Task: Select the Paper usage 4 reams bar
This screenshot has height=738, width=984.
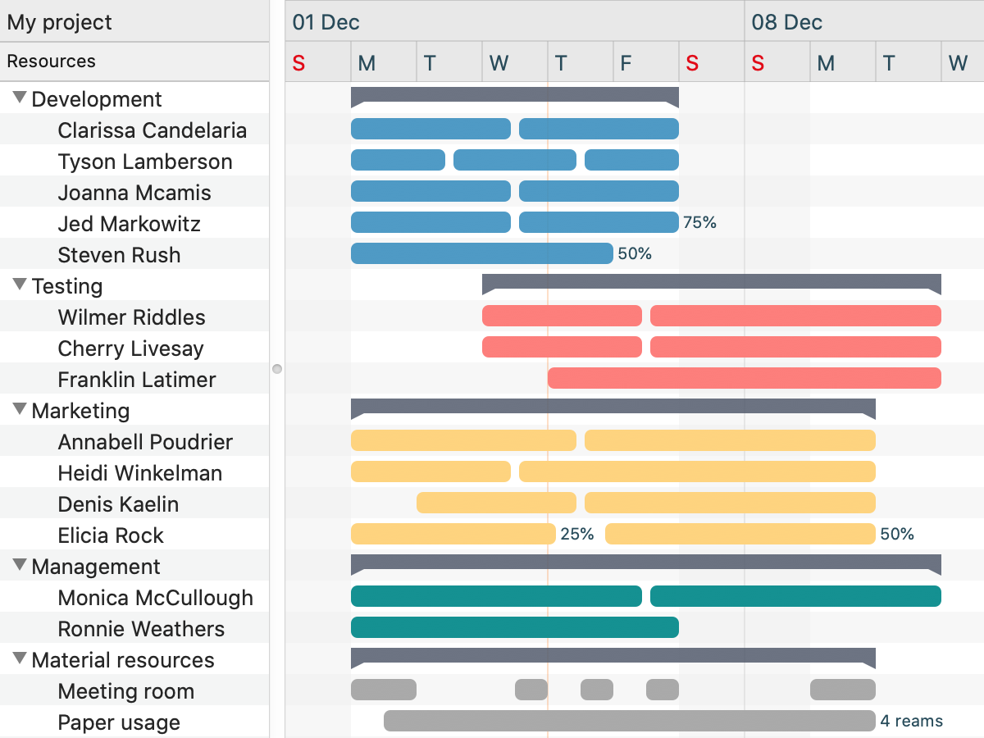Action: (629, 721)
